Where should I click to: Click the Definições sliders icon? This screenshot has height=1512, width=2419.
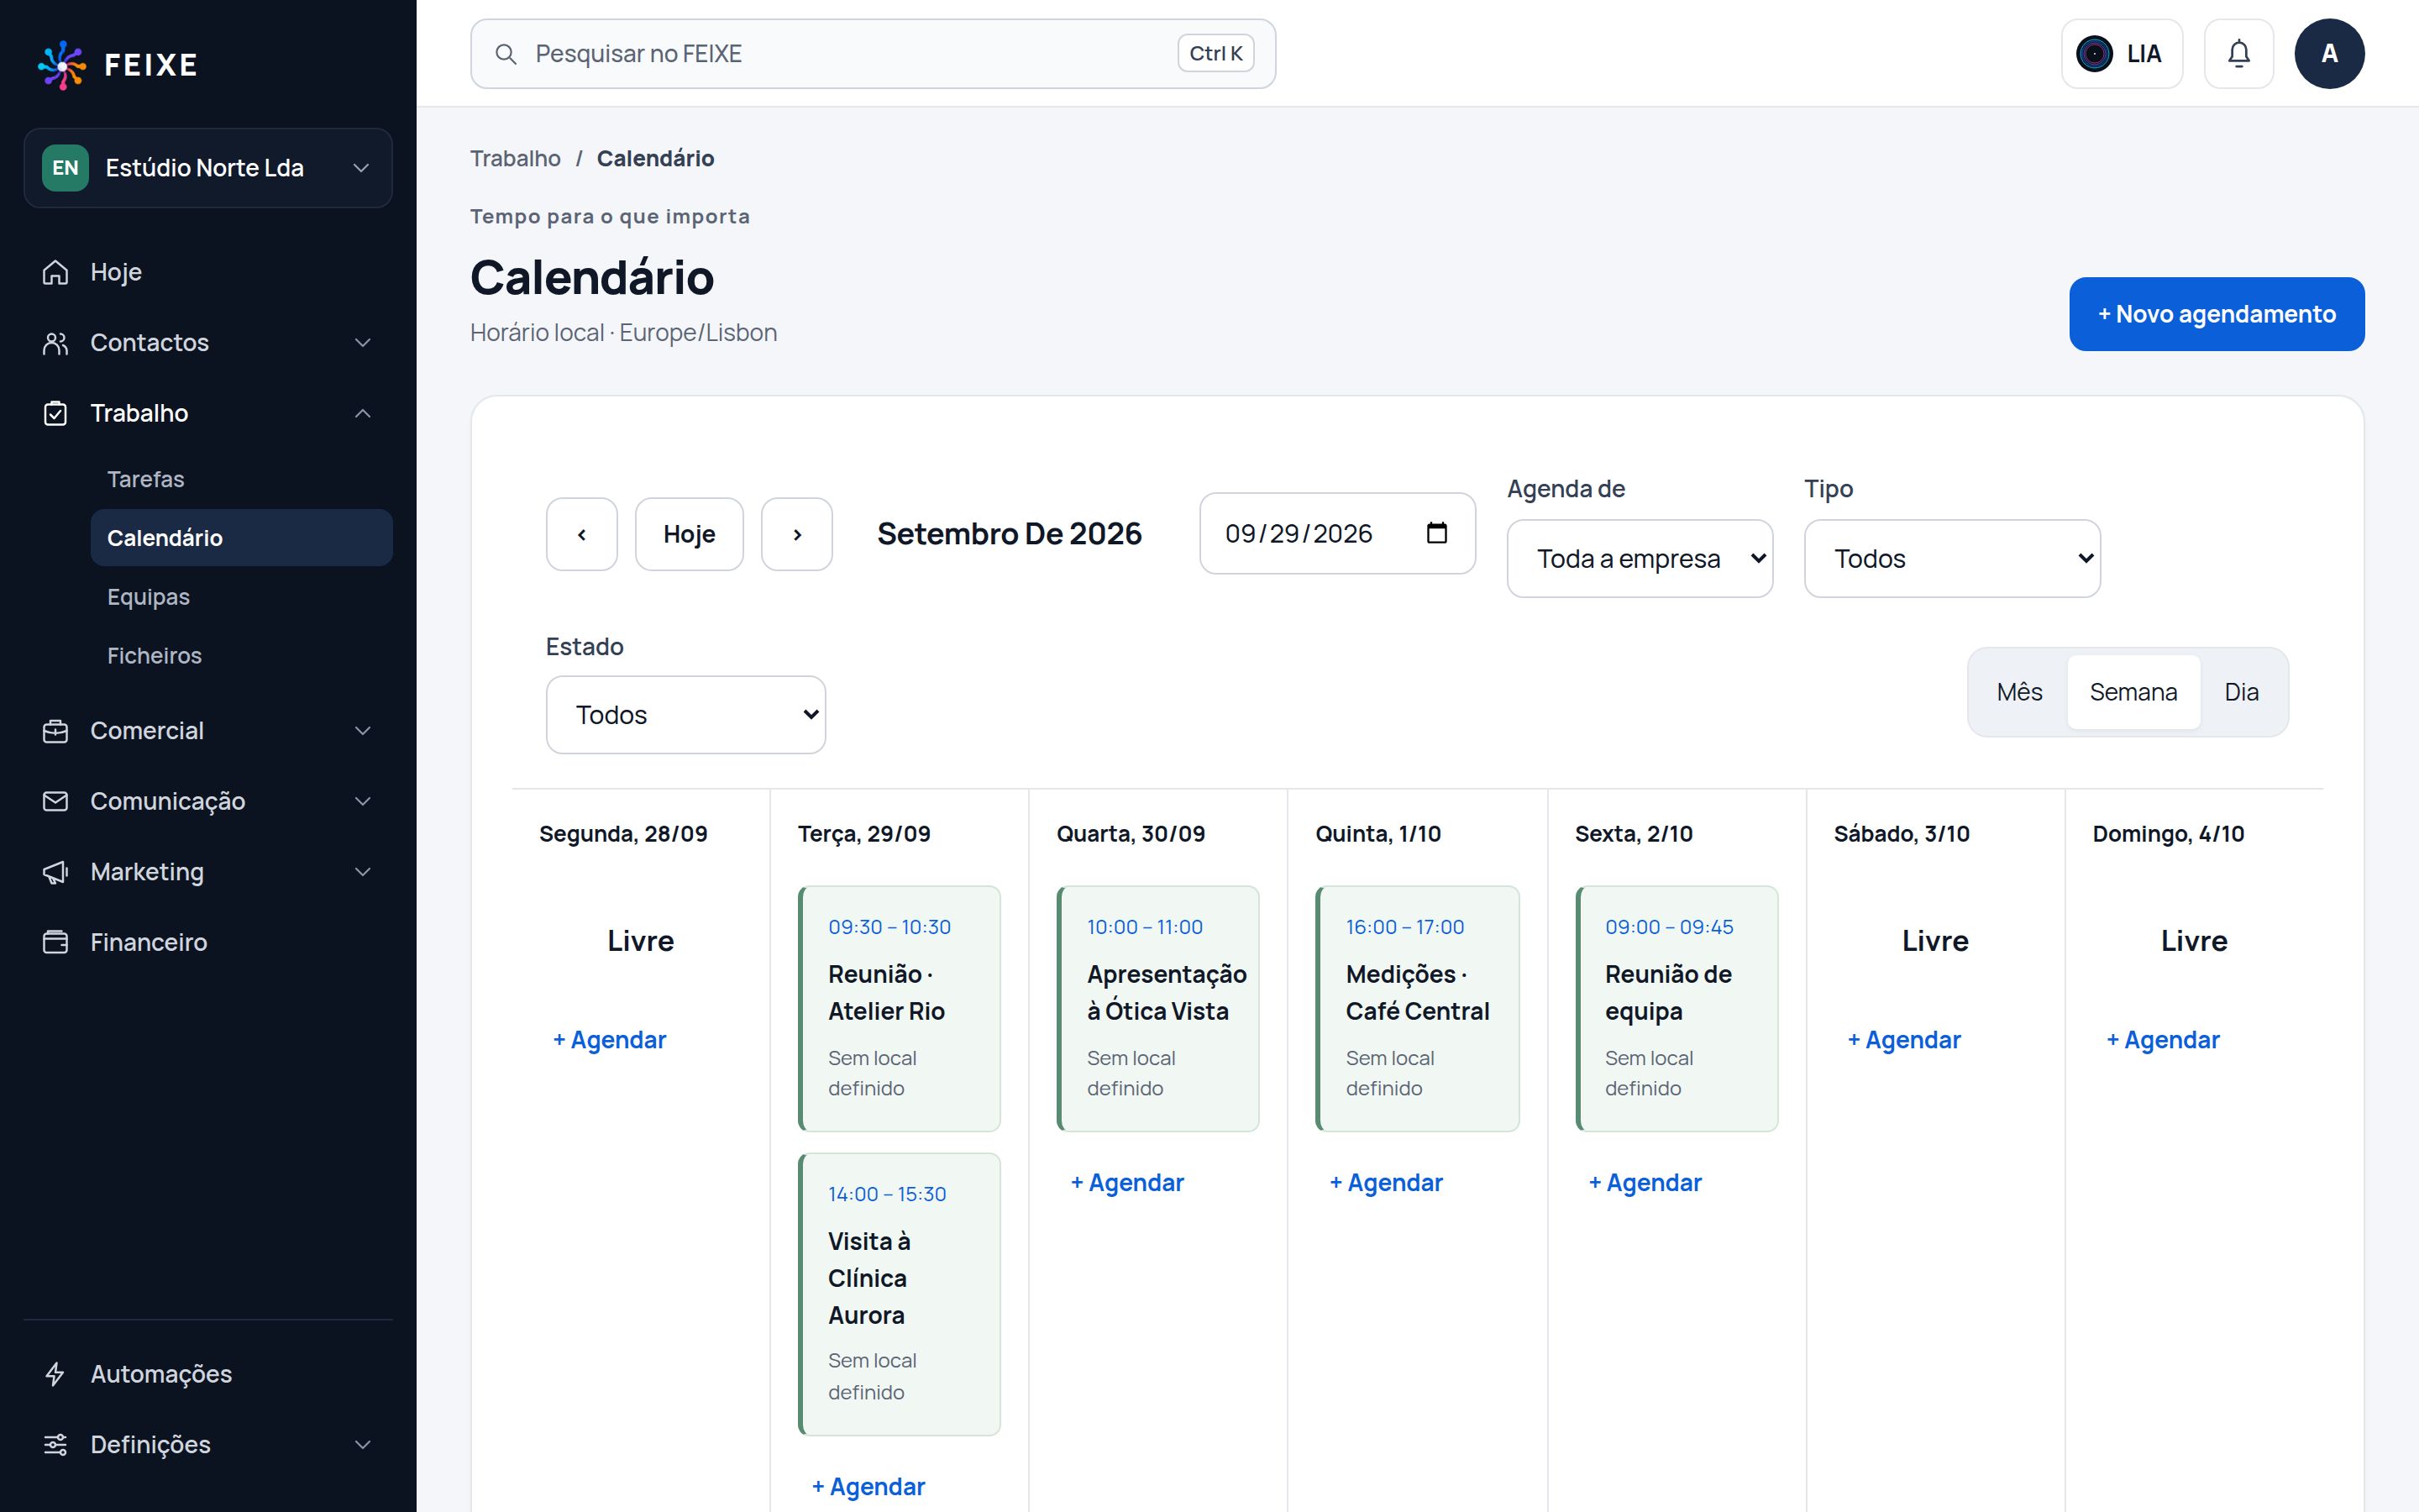pos(56,1444)
